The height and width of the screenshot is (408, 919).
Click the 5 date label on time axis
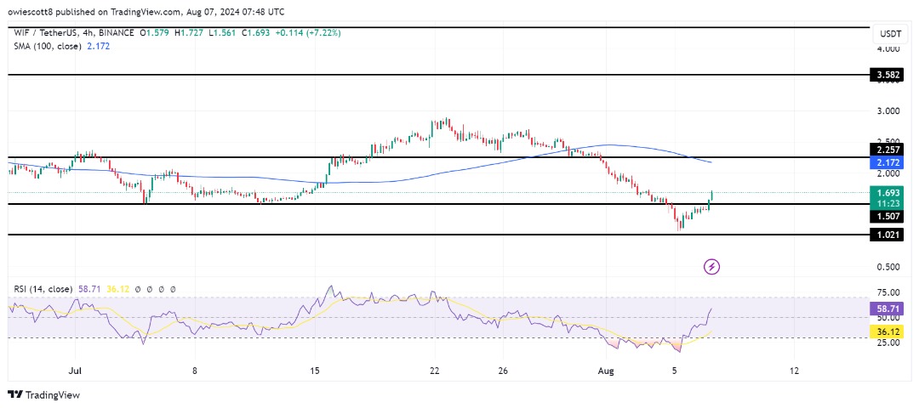(x=675, y=370)
